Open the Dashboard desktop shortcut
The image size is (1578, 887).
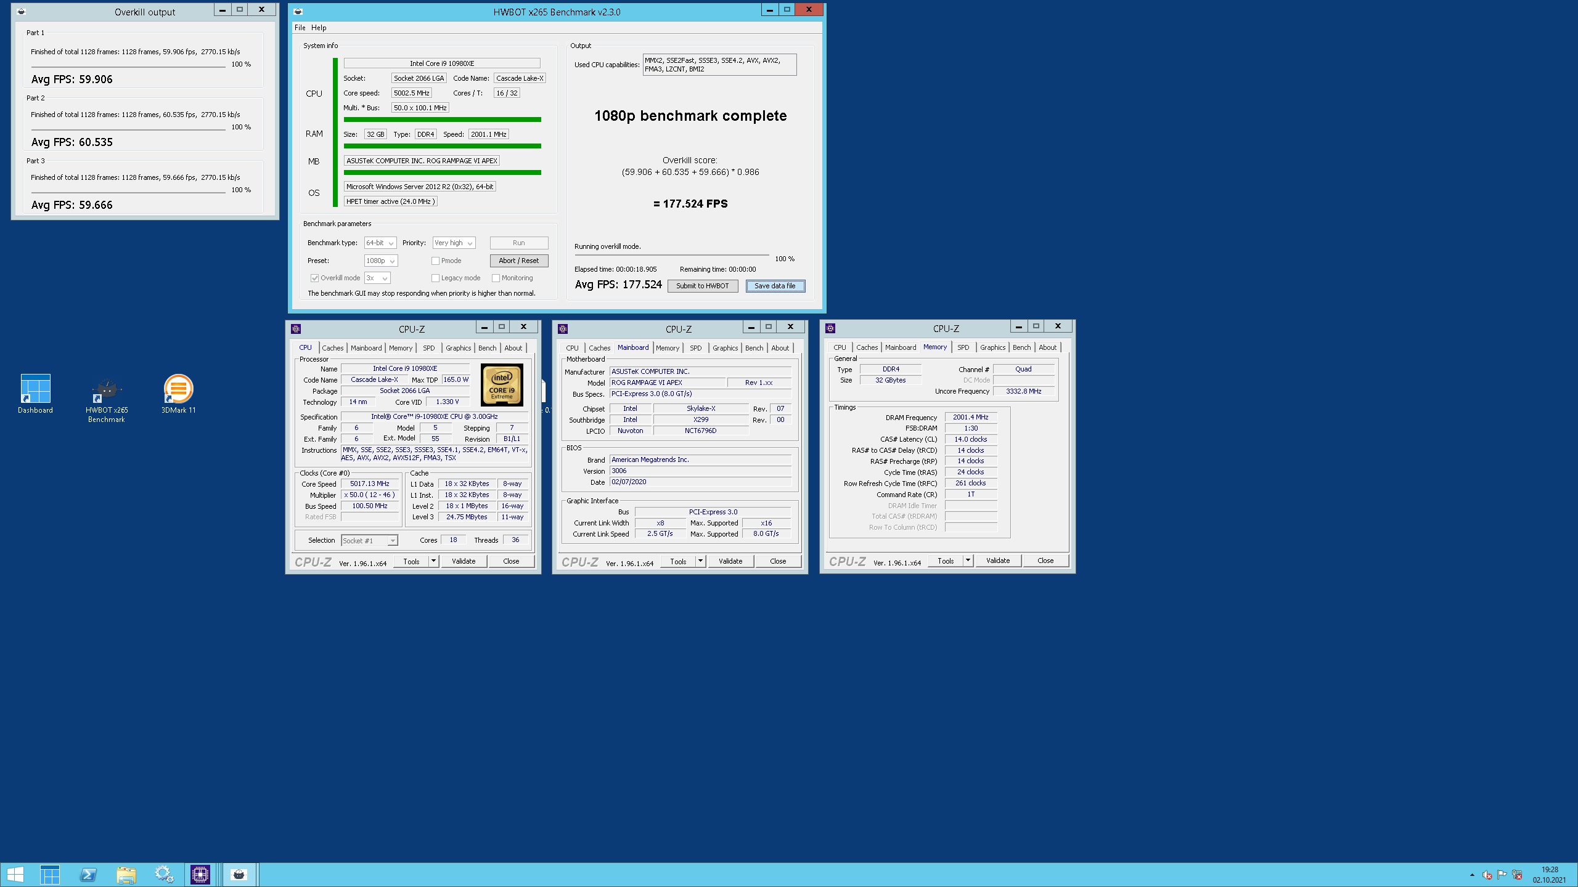pyautogui.click(x=35, y=394)
